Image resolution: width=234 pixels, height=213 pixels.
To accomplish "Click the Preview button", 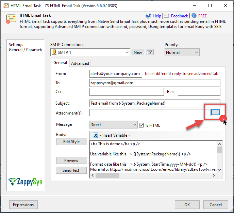I will click(x=71, y=161).
